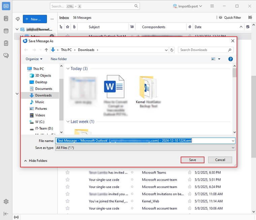The height and width of the screenshot is (220, 256).
Task: Sort by junk status column icon
Action: (x=190, y=27)
